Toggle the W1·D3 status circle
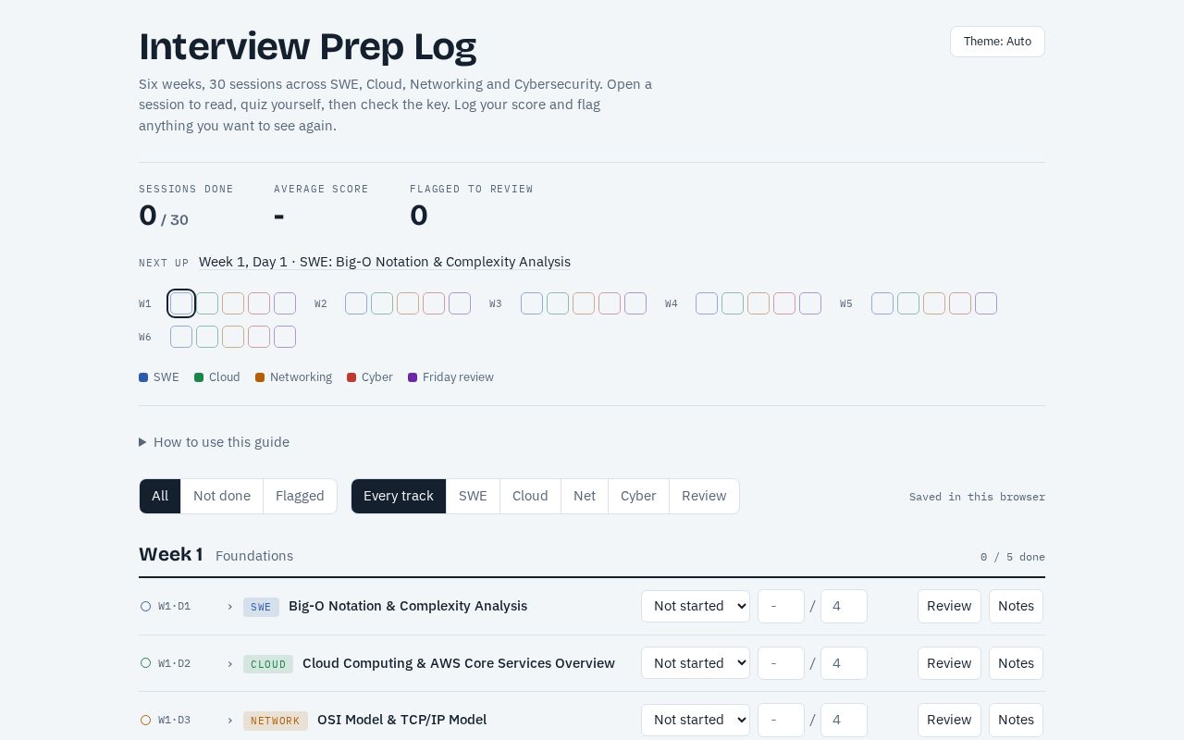Image resolution: width=1184 pixels, height=740 pixels. (145, 720)
